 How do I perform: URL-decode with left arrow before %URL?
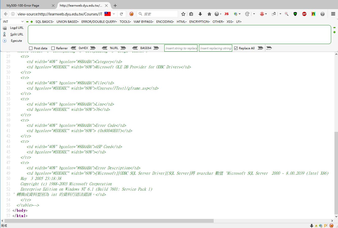click(105, 48)
